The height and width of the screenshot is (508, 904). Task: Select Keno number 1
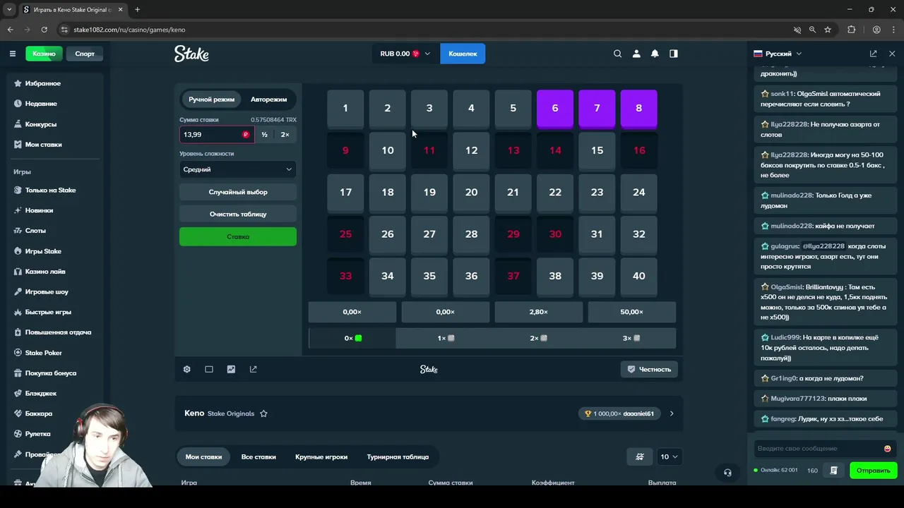(x=345, y=108)
